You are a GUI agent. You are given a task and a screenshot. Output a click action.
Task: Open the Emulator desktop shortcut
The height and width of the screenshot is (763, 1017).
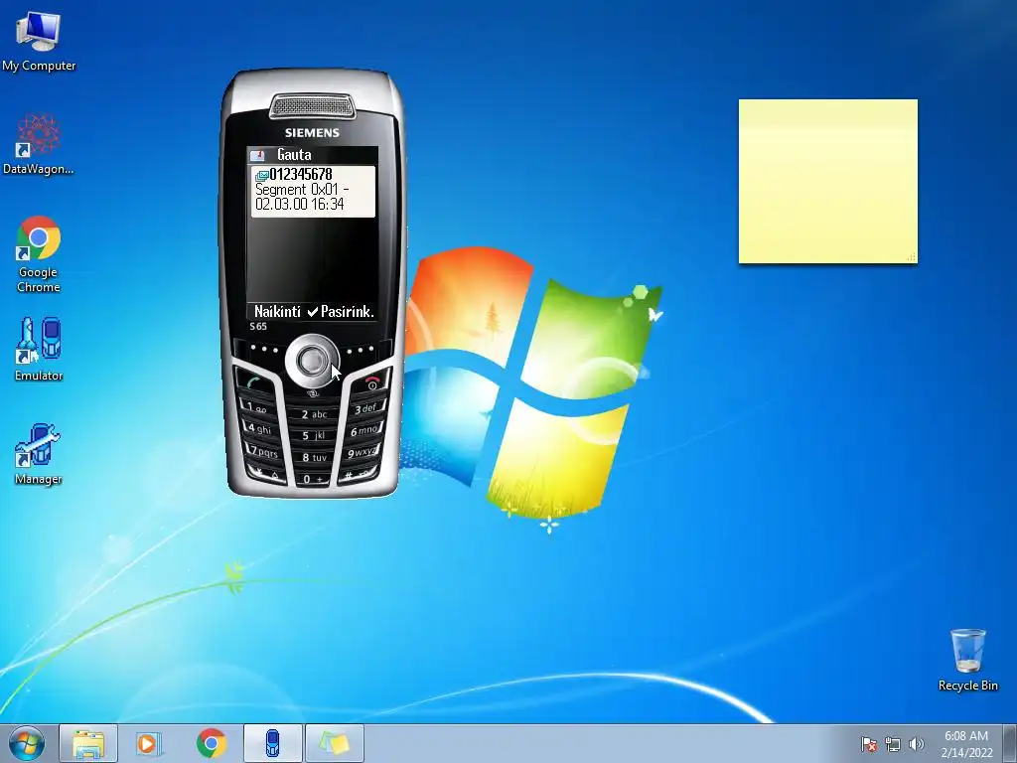coord(39,349)
